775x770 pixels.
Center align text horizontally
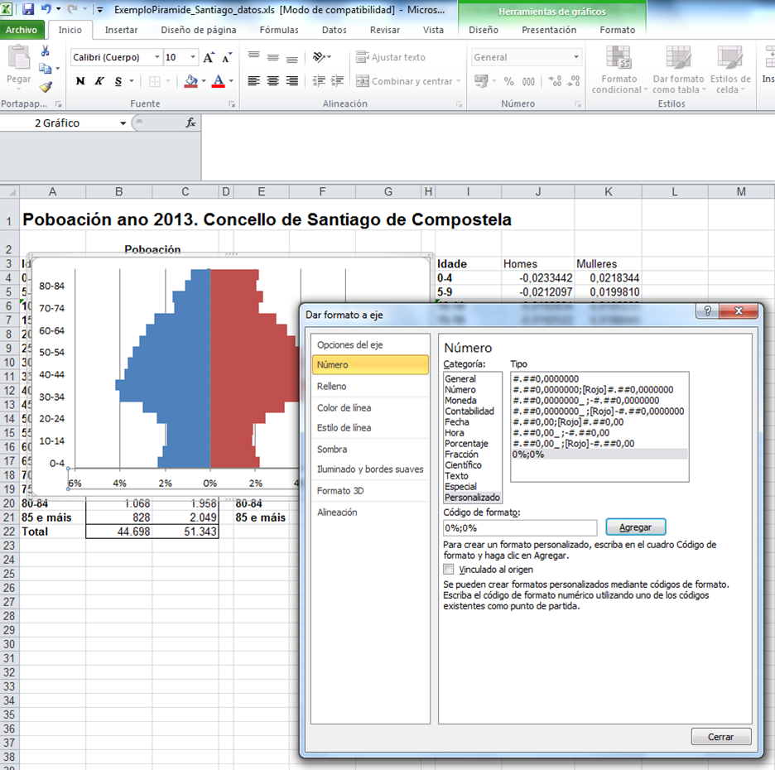pos(272,81)
